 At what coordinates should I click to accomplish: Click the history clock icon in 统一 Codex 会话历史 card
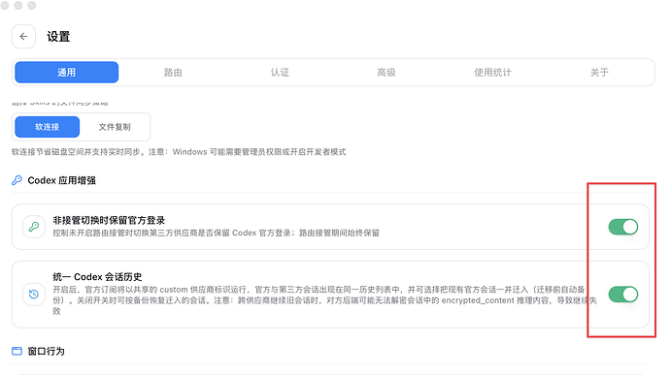[34, 294]
